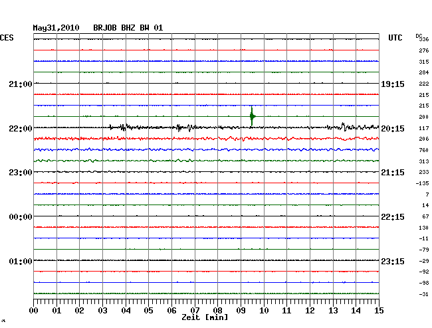The height and width of the screenshot is (328, 432).
Task: Click the 23:00 local time label
Action: 21,173
